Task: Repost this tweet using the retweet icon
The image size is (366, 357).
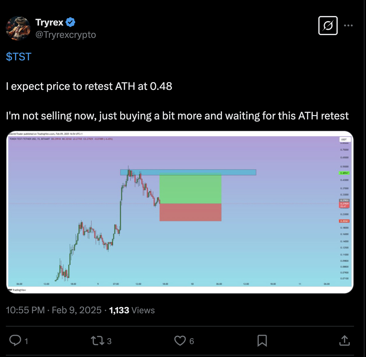Action: [97, 340]
